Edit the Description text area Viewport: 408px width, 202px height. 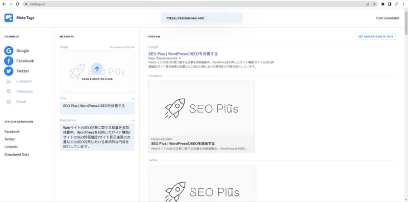(x=97, y=137)
